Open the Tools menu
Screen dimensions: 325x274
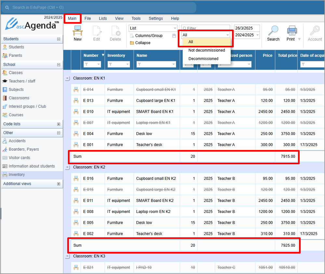point(136,19)
